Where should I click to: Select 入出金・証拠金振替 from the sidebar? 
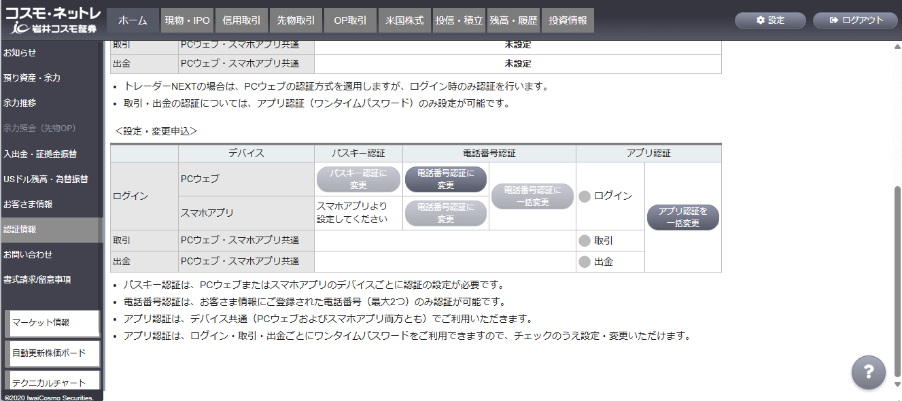click(40, 154)
